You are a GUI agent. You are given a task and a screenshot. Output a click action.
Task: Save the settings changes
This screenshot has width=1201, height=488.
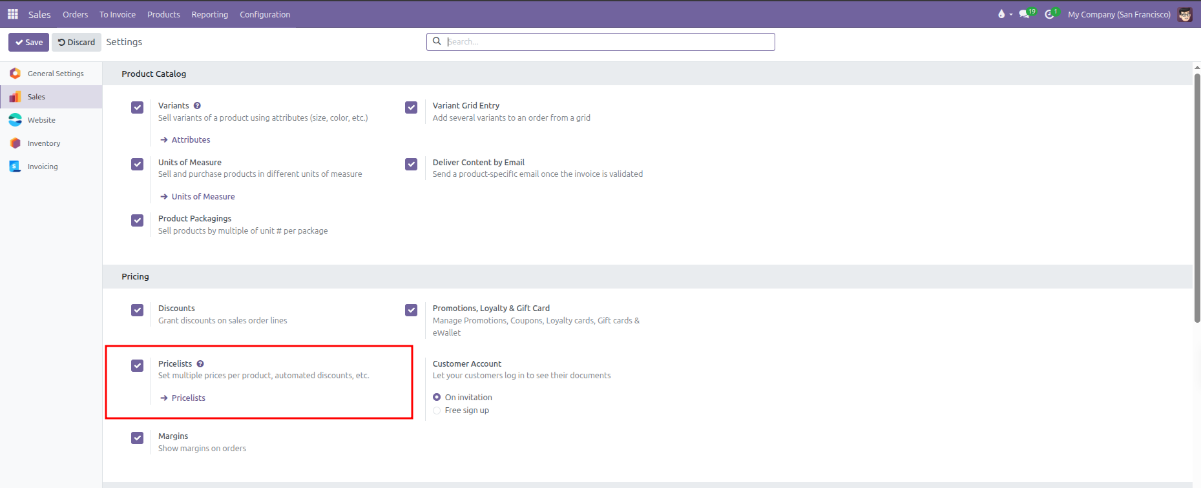[29, 42]
